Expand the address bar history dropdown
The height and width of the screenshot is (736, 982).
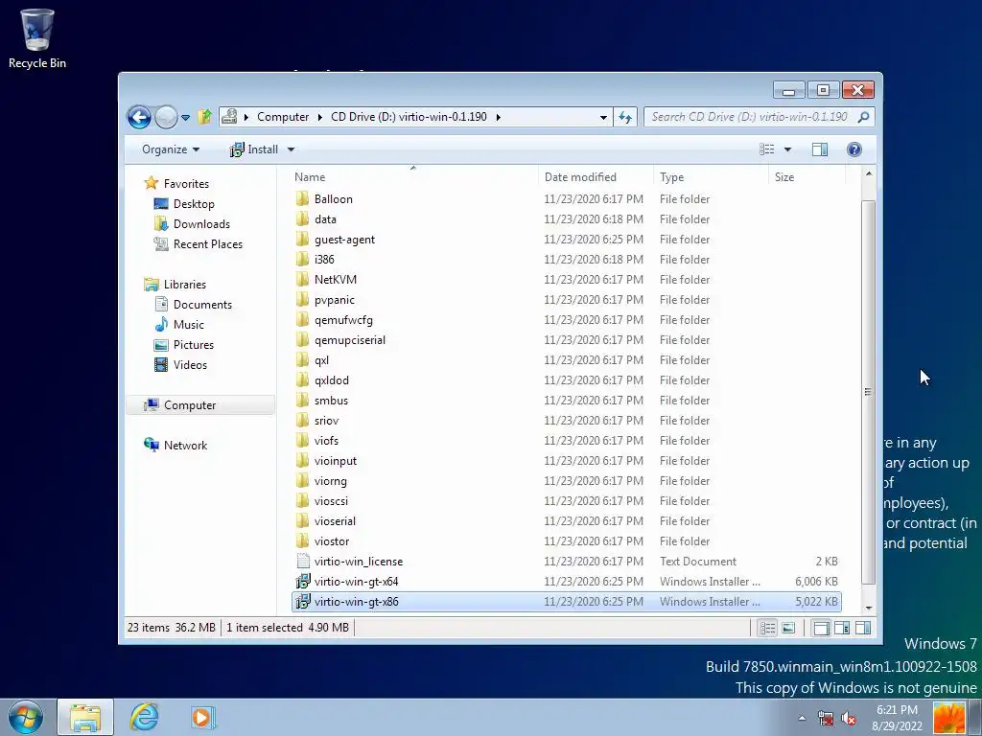[603, 117]
